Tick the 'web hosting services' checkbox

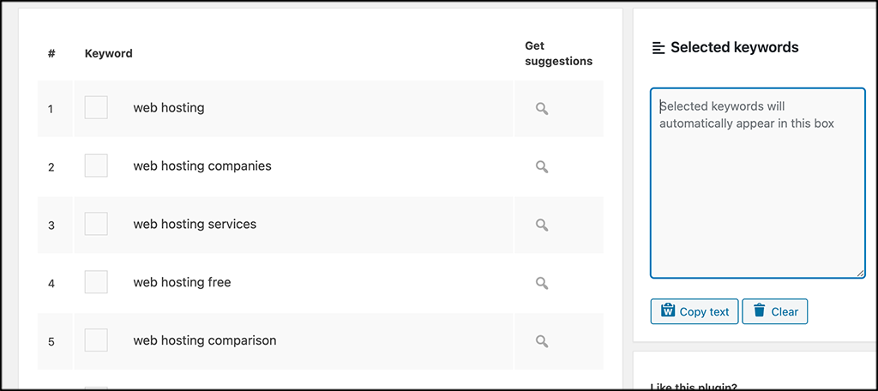tap(96, 224)
